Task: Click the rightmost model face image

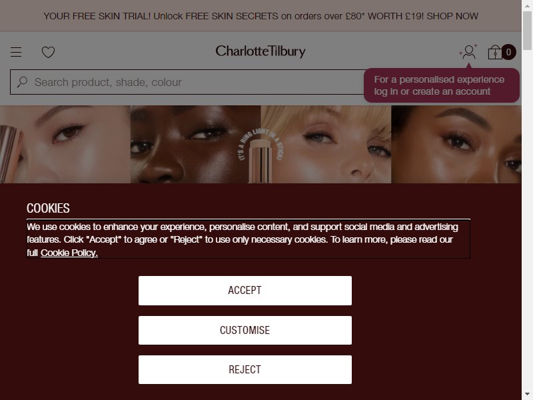Action: click(456, 144)
